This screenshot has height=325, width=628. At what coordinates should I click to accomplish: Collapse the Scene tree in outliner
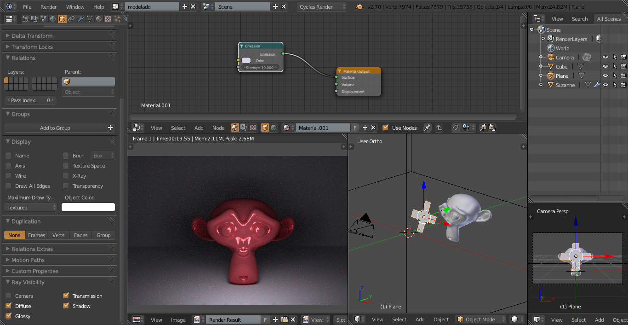[532, 29]
